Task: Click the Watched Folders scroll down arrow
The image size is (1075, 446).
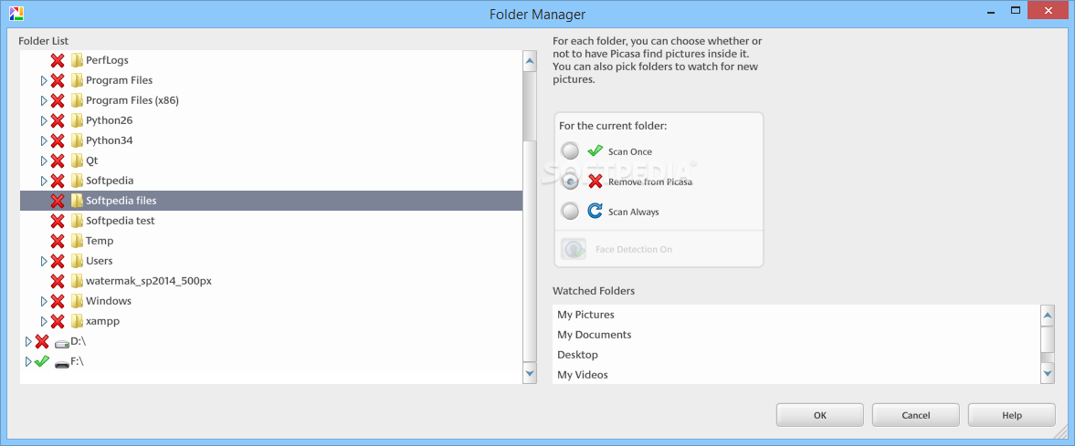Action: point(1048,373)
